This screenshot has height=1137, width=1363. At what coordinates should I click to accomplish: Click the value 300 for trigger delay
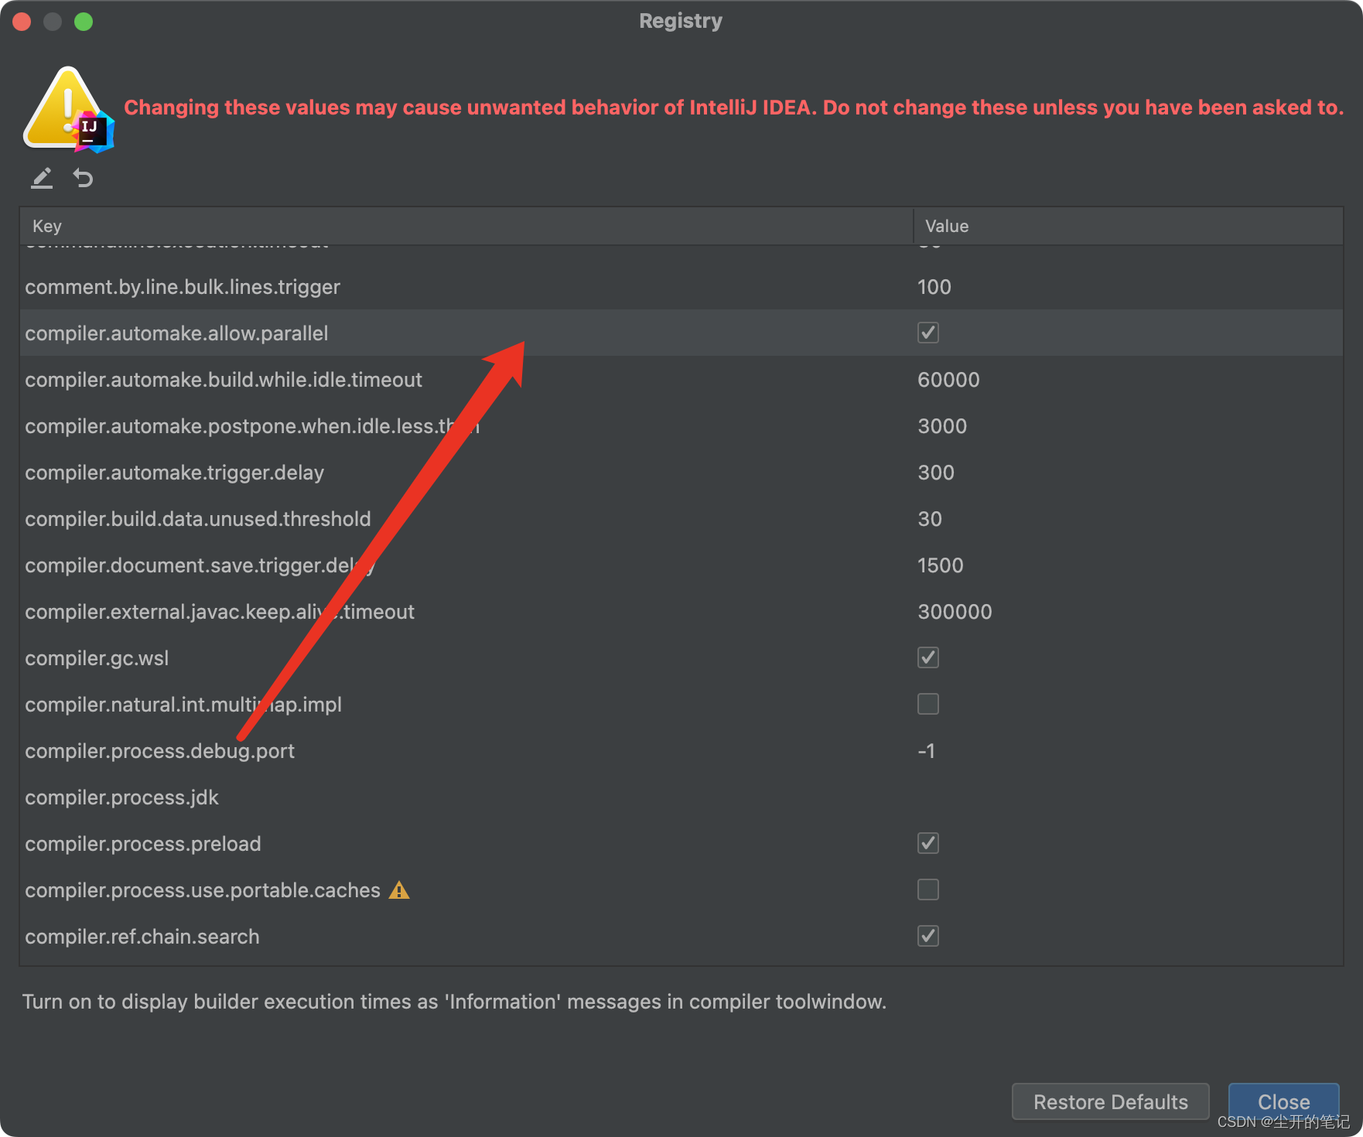pos(936,473)
